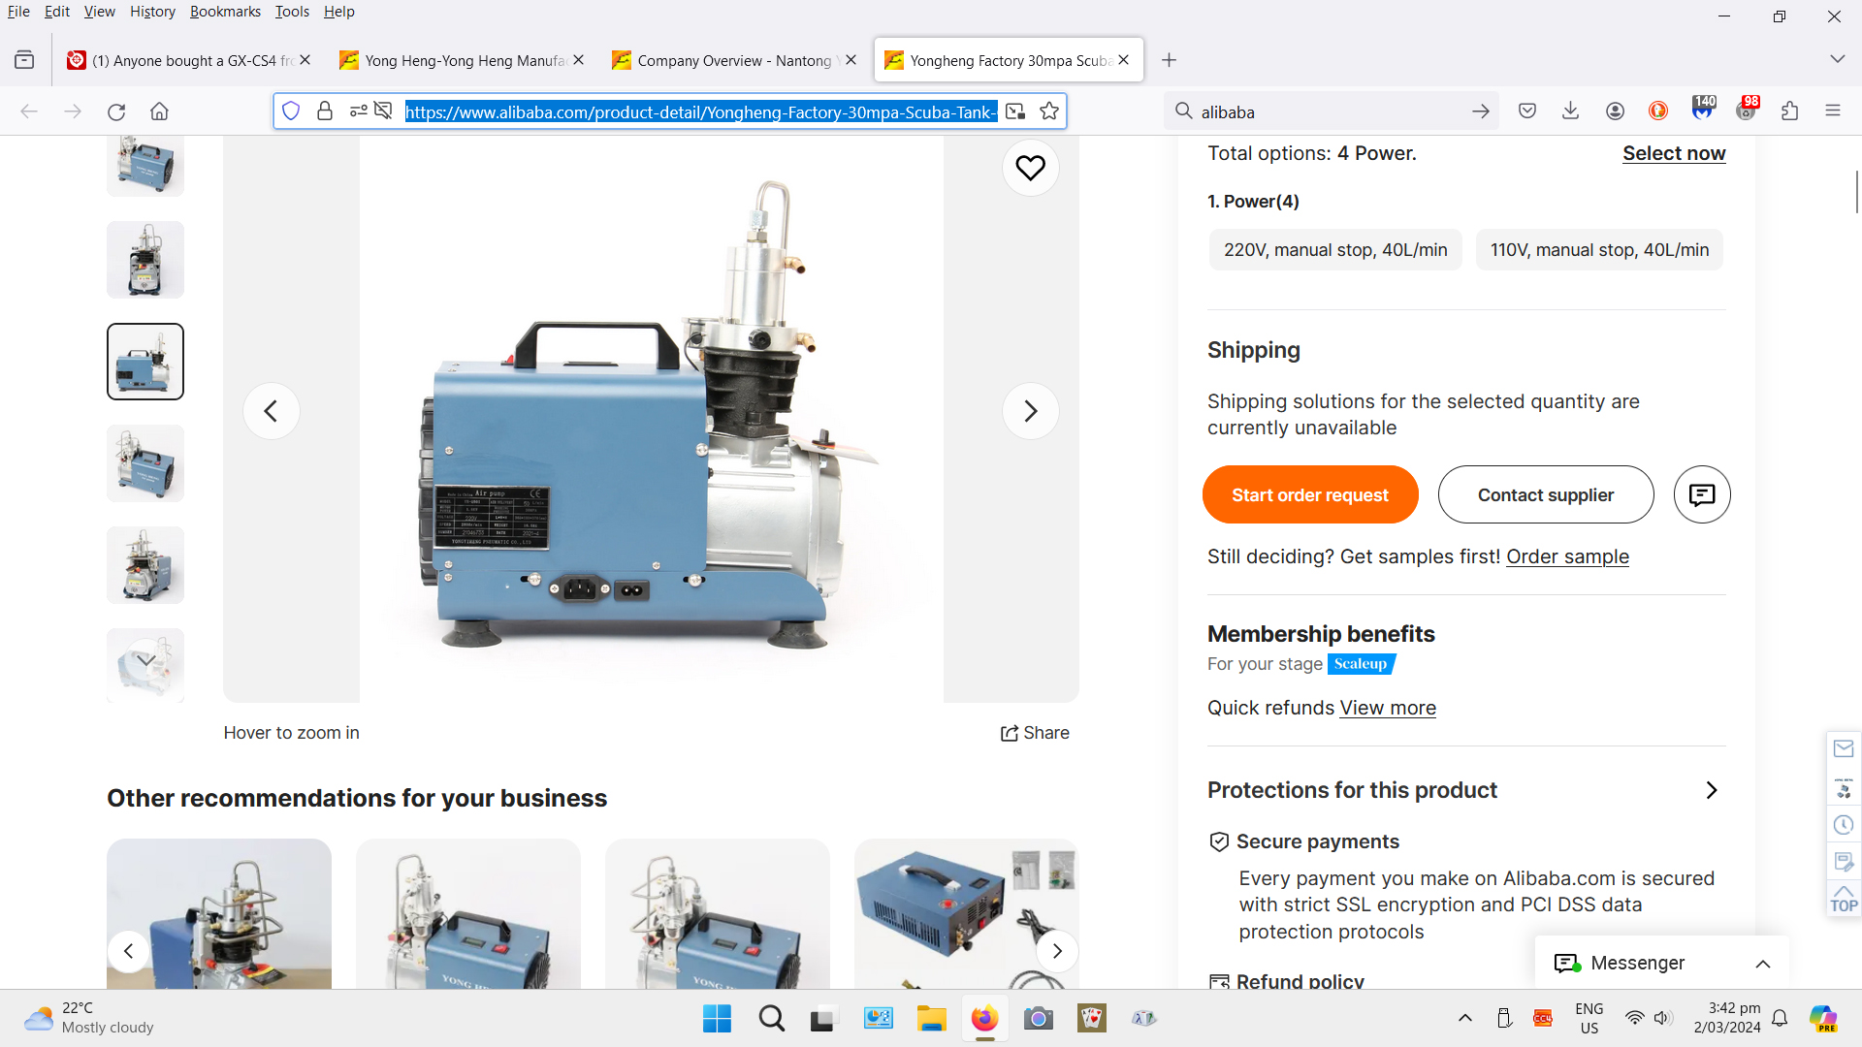Image resolution: width=1862 pixels, height=1047 pixels.
Task: Open the weather widget showing 22°C
Action: (x=89, y=1018)
